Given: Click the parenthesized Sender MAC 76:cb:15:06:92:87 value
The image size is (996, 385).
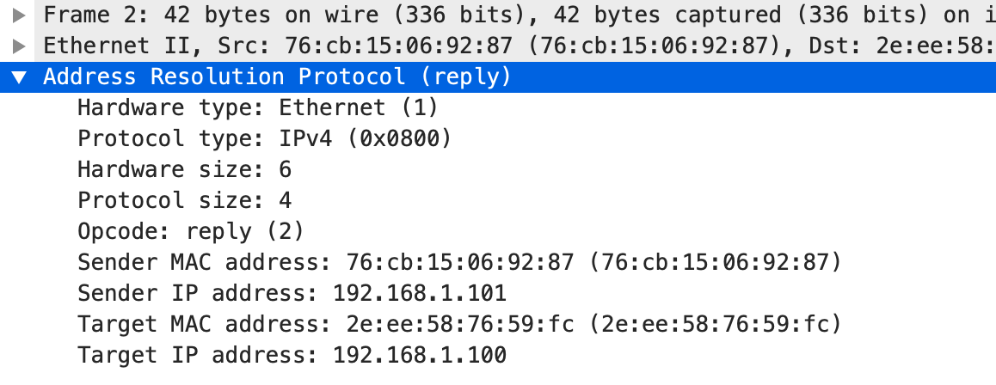Looking at the screenshot, I should tap(715, 263).
